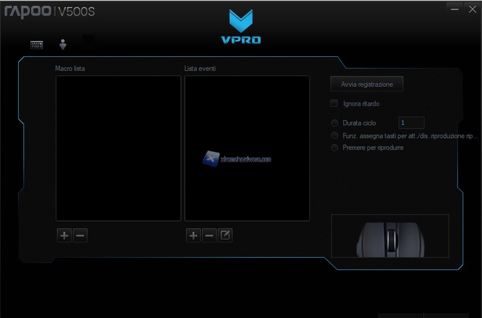Open the profile/user tab icon
Viewport: 482px width, 318px height.
tap(63, 45)
